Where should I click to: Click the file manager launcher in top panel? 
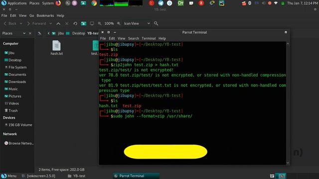(83, 3)
